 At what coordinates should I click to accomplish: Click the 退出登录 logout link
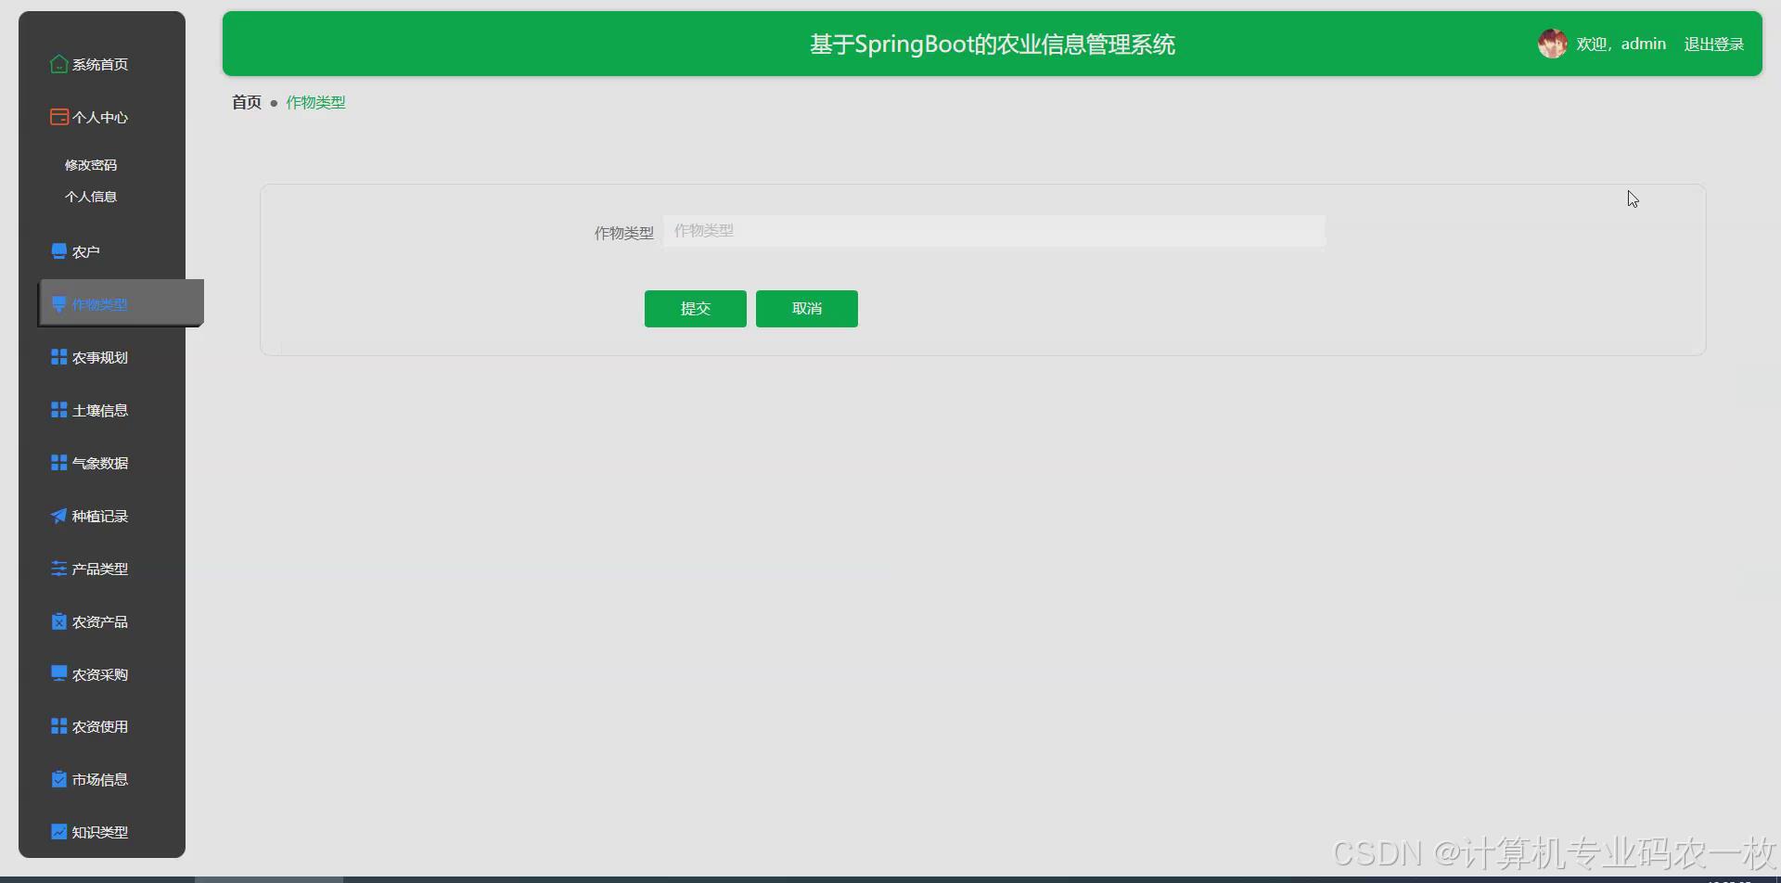(1713, 44)
